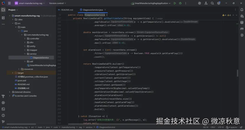Screen dimensions: 245x130
Task: Click the 1 usage hint
Action: (x=159, y=19)
